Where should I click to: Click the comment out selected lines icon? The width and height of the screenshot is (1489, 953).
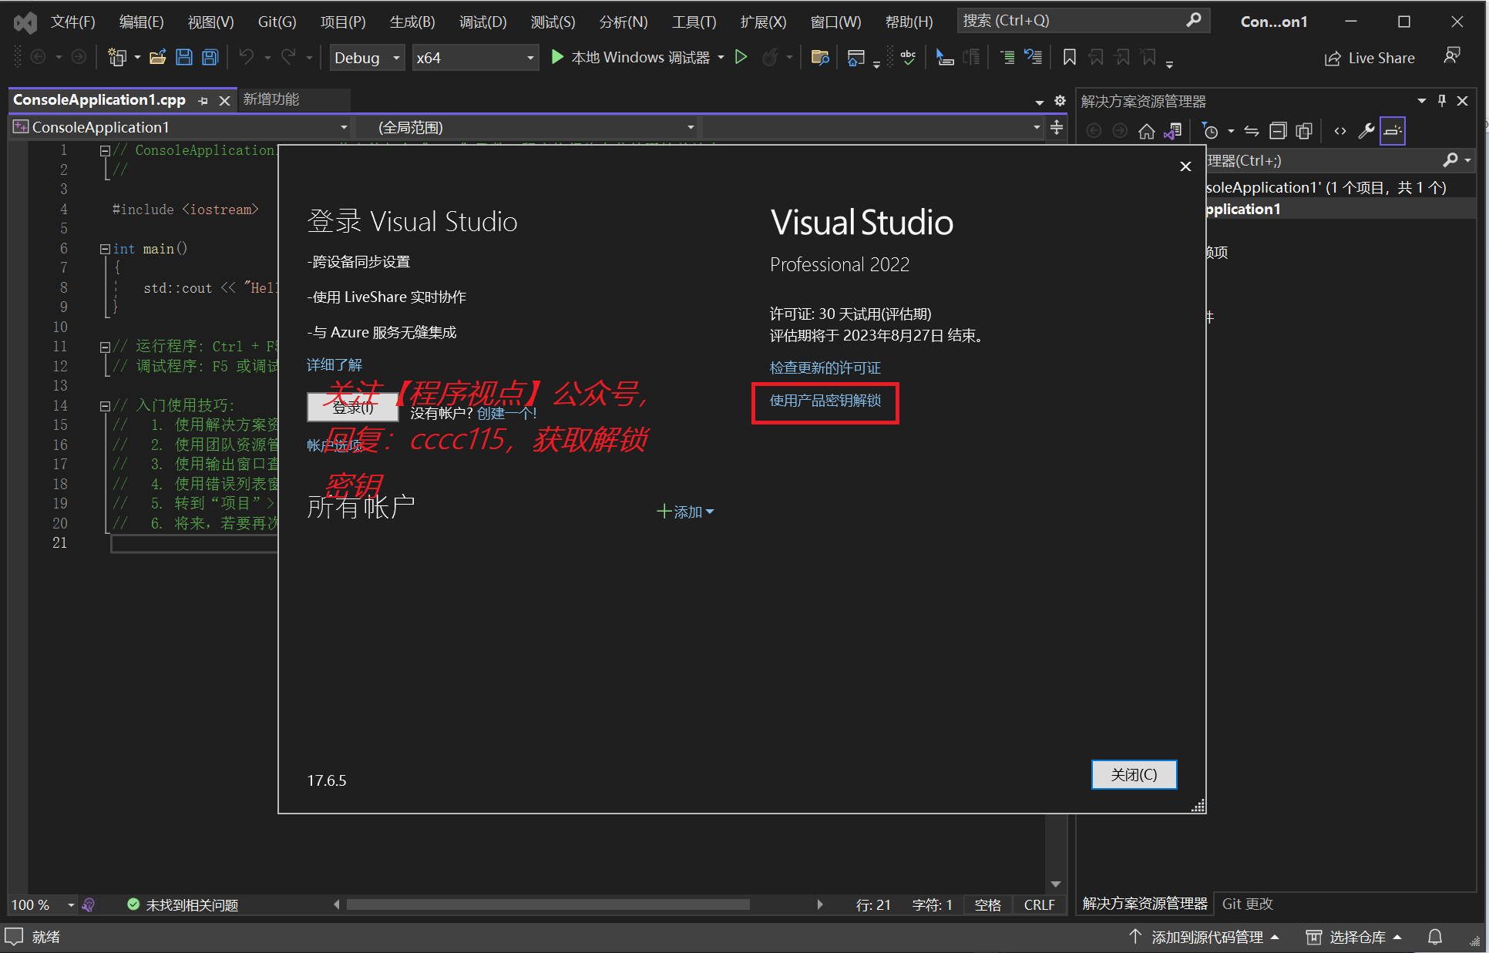(x=1007, y=57)
